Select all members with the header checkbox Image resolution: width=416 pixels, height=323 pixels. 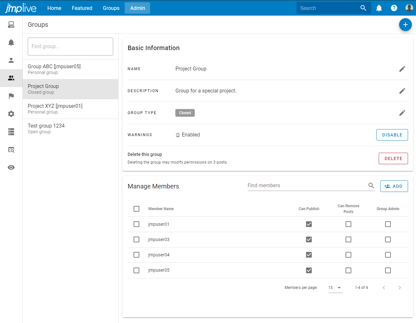[136, 209]
